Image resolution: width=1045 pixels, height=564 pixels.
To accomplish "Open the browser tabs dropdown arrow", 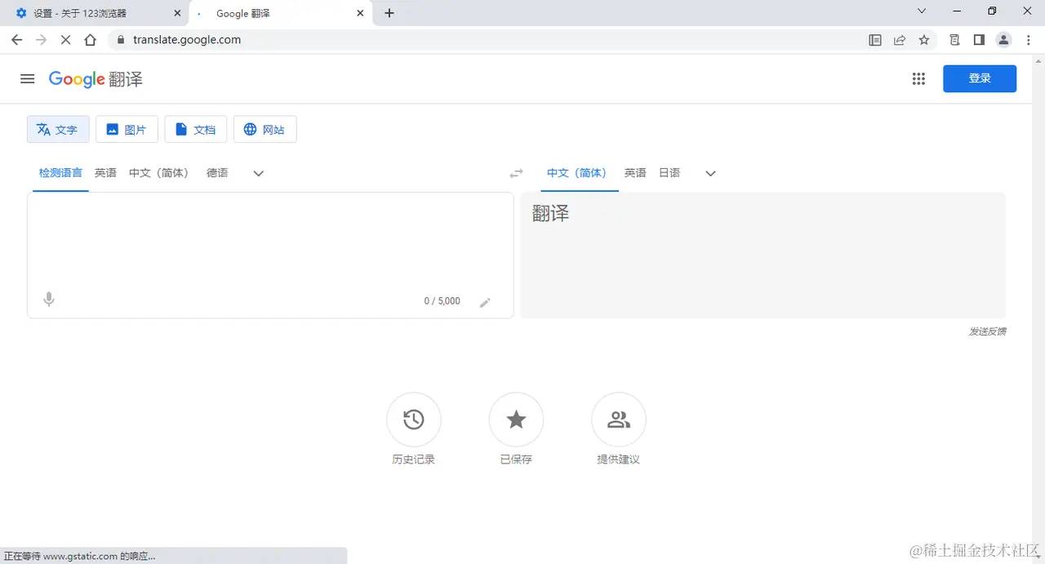I will tap(922, 11).
